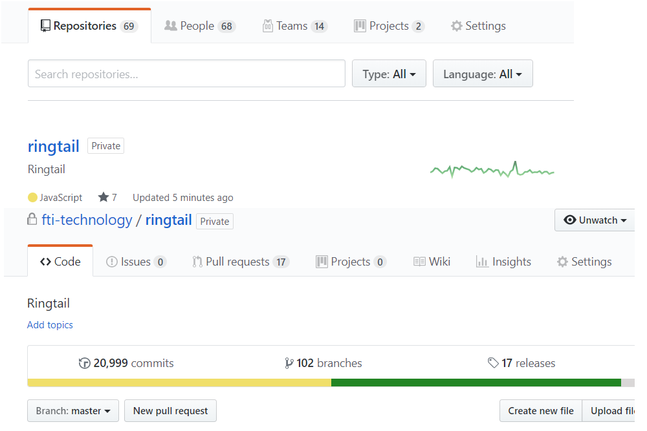Click the yellow segment of the language bar
Viewport: 647px width, 431px height.
coord(179,383)
